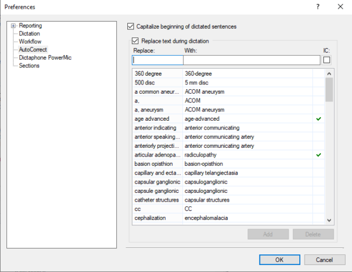Expand the Reporting tree node
This screenshot has width=352, height=272.
click(x=13, y=26)
